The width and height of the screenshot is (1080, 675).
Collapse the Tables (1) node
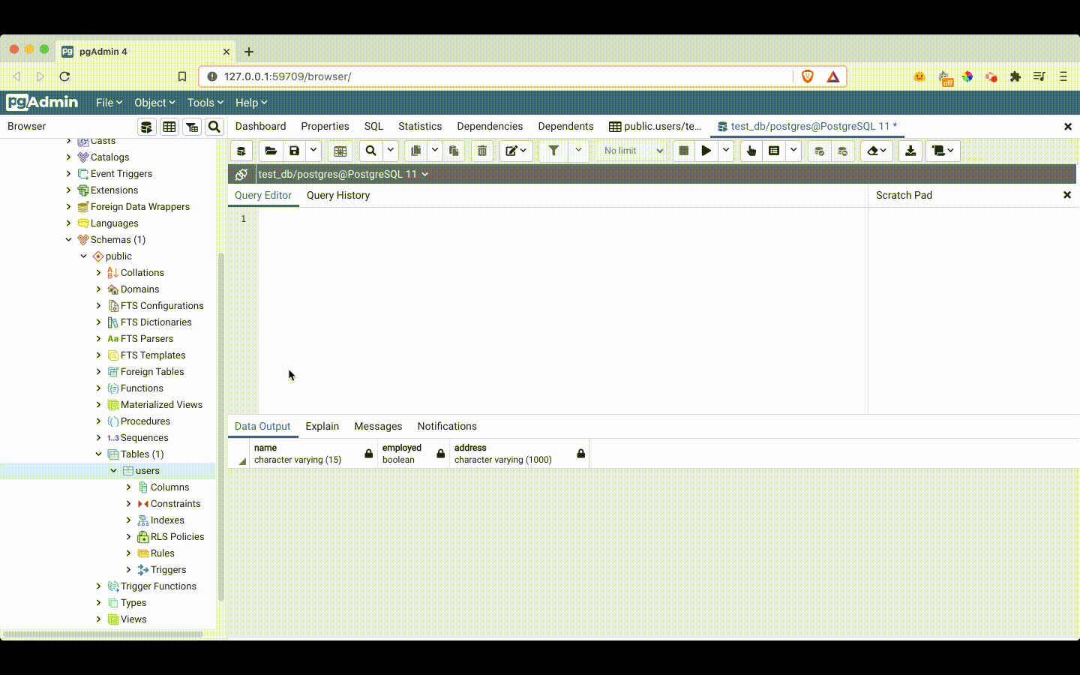(x=99, y=454)
